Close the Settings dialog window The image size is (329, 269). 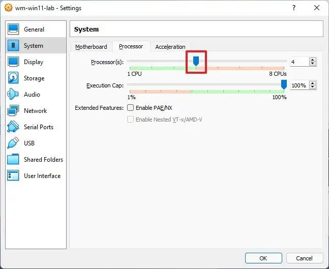317,8
